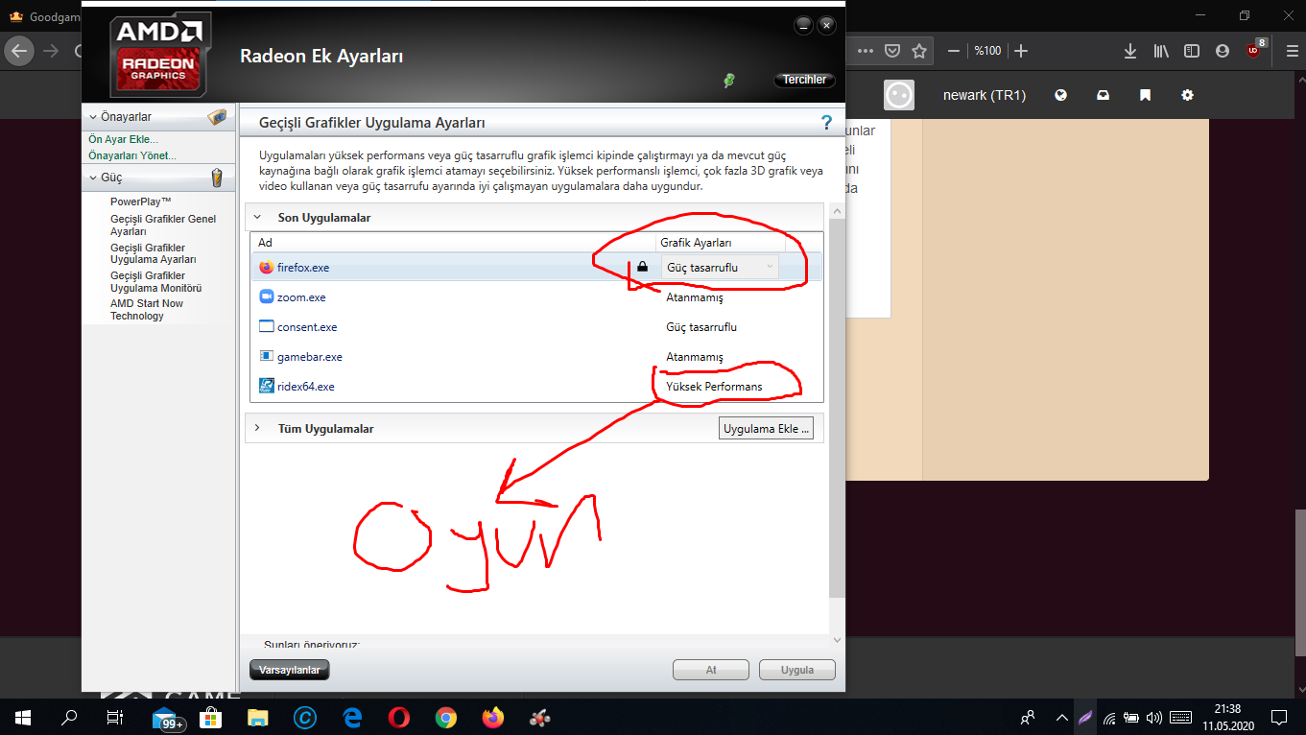Click the bookmark icon on webpage header

coord(1146,95)
